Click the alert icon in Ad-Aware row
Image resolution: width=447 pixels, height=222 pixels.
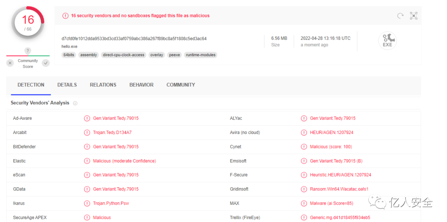click(87, 118)
